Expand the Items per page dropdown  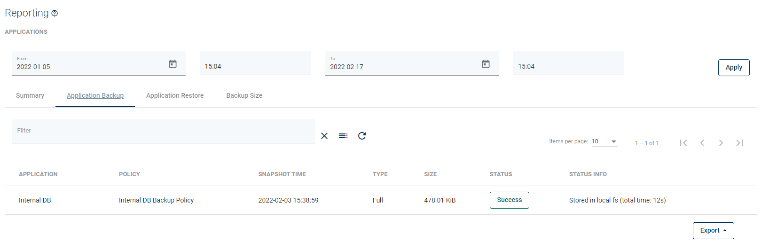(x=604, y=141)
